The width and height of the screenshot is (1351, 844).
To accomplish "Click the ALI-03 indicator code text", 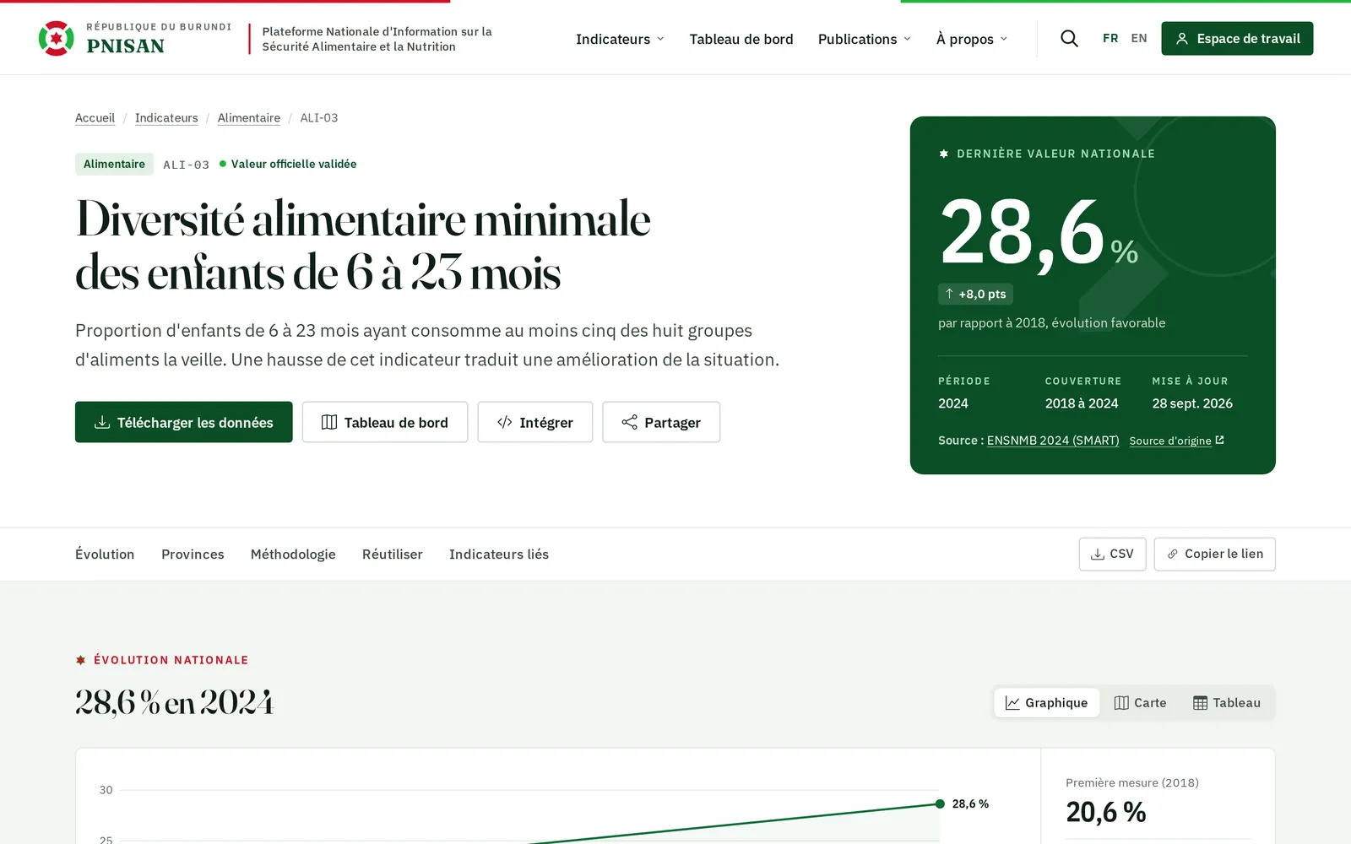I will [186, 165].
